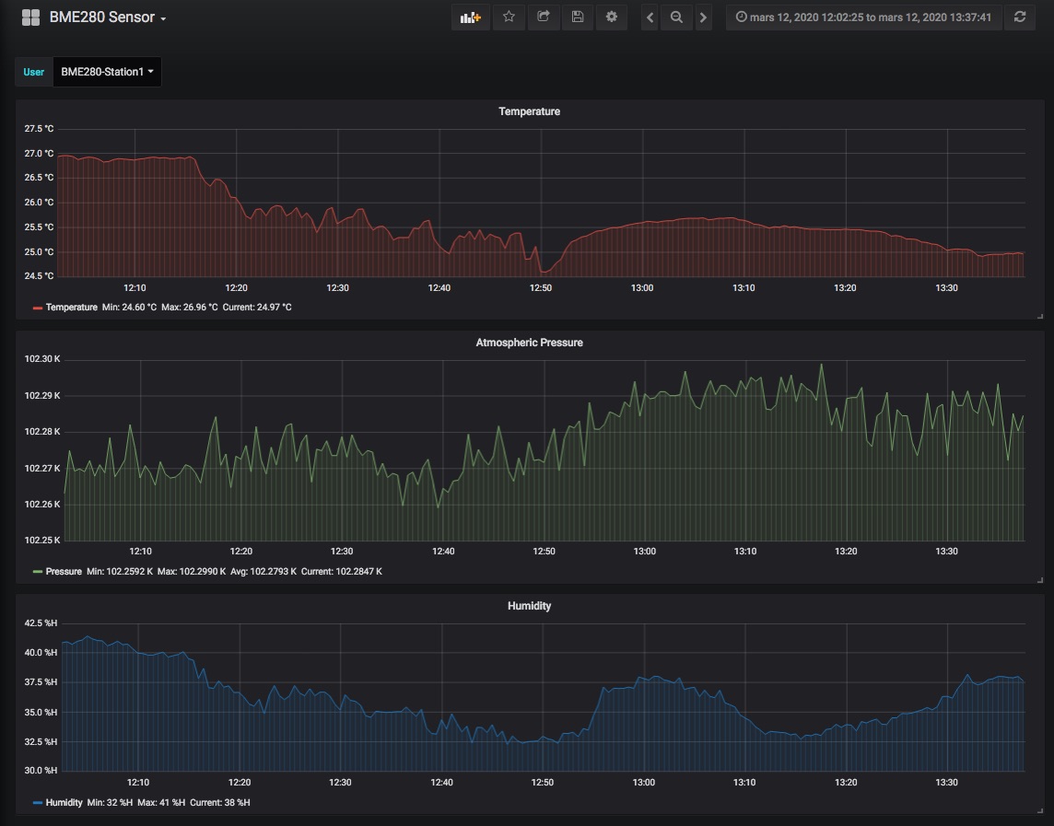Zoom out time range magnifier
1054x826 pixels.
(x=676, y=17)
